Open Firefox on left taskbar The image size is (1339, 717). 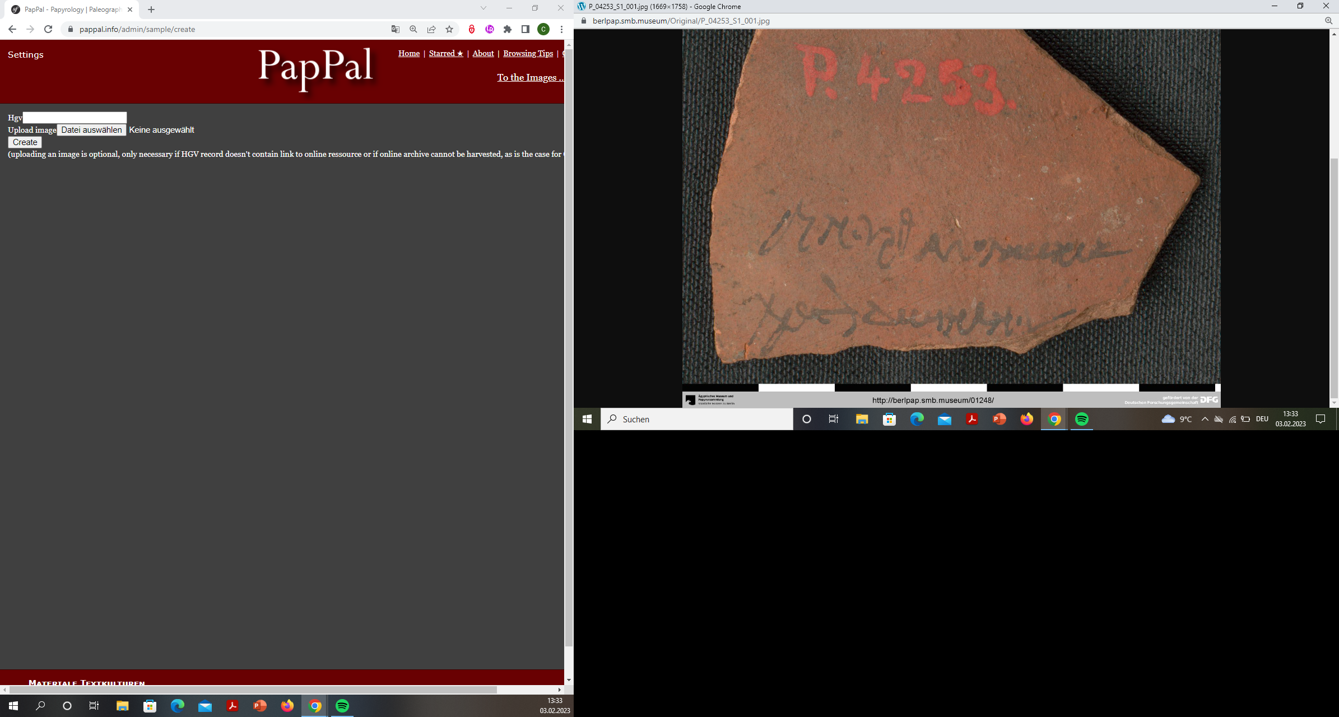[x=287, y=706]
